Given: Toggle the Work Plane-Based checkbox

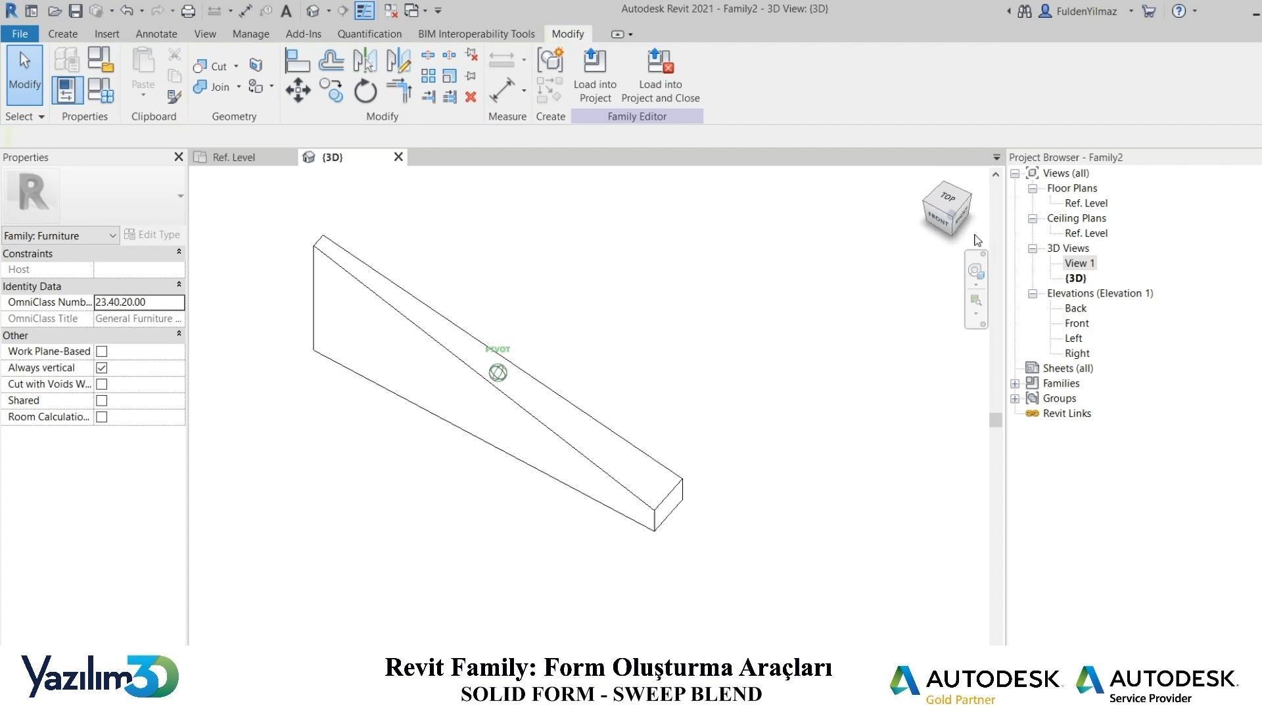Looking at the screenshot, I should [x=102, y=352].
